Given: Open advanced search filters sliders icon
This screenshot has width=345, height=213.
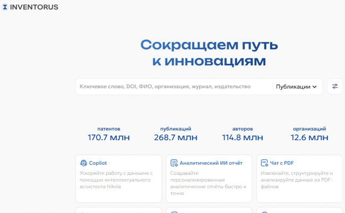Looking at the screenshot, I should pos(335,87).
